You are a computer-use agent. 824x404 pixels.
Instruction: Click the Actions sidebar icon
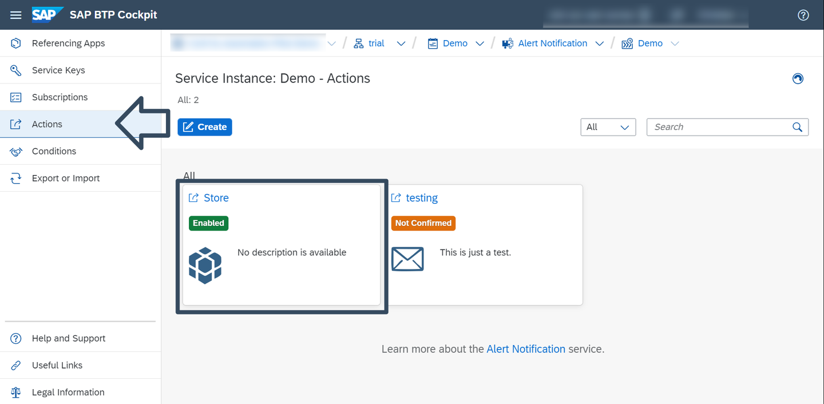point(16,124)
